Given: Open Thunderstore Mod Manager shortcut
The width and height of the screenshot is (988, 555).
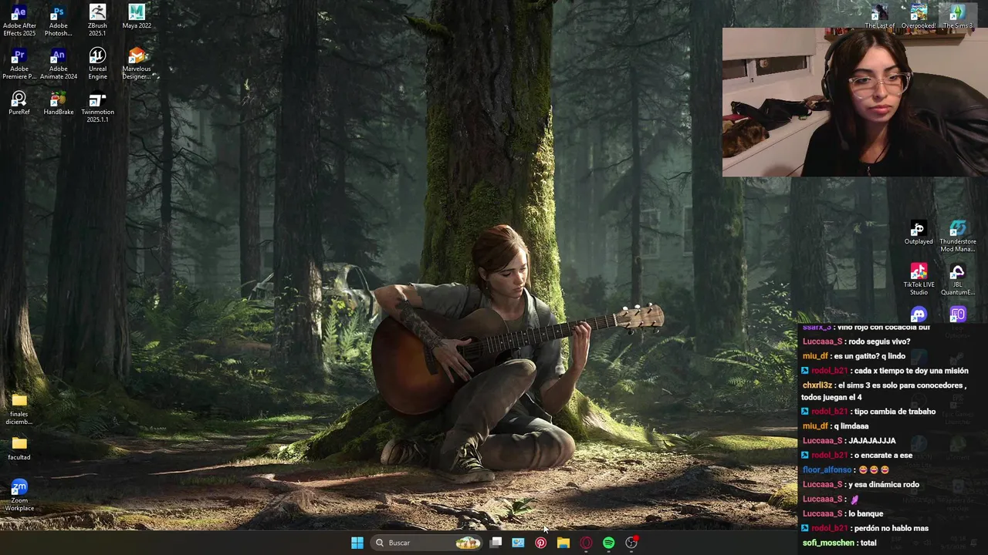Looking at the screenshot, I should pyautogui.click(x=957, y=237).
